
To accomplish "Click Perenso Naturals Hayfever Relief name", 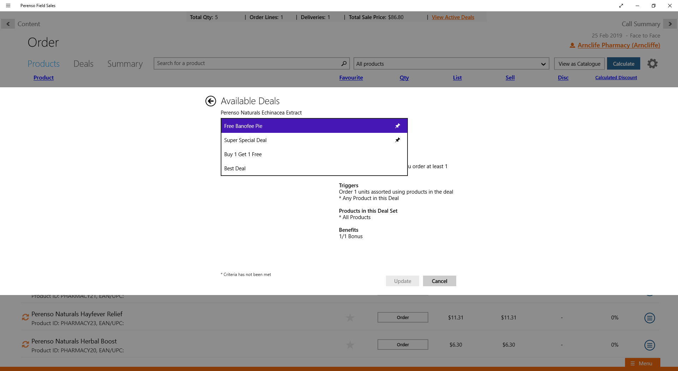I will point(77,314).
